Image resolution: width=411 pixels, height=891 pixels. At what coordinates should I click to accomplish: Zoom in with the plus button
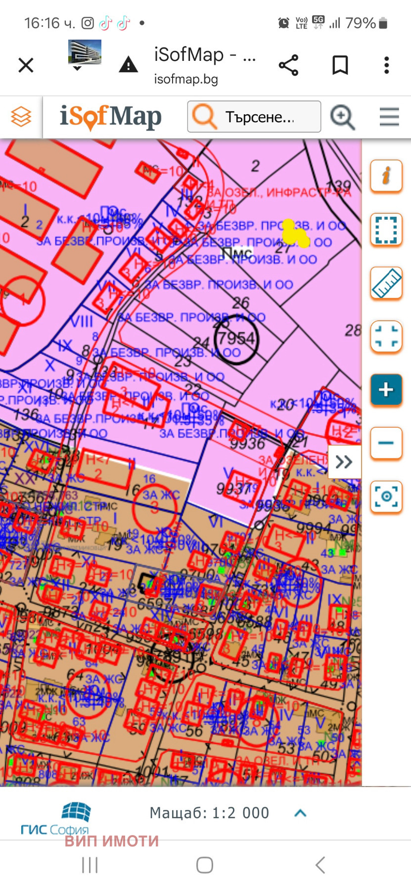[x=386, y=390]
